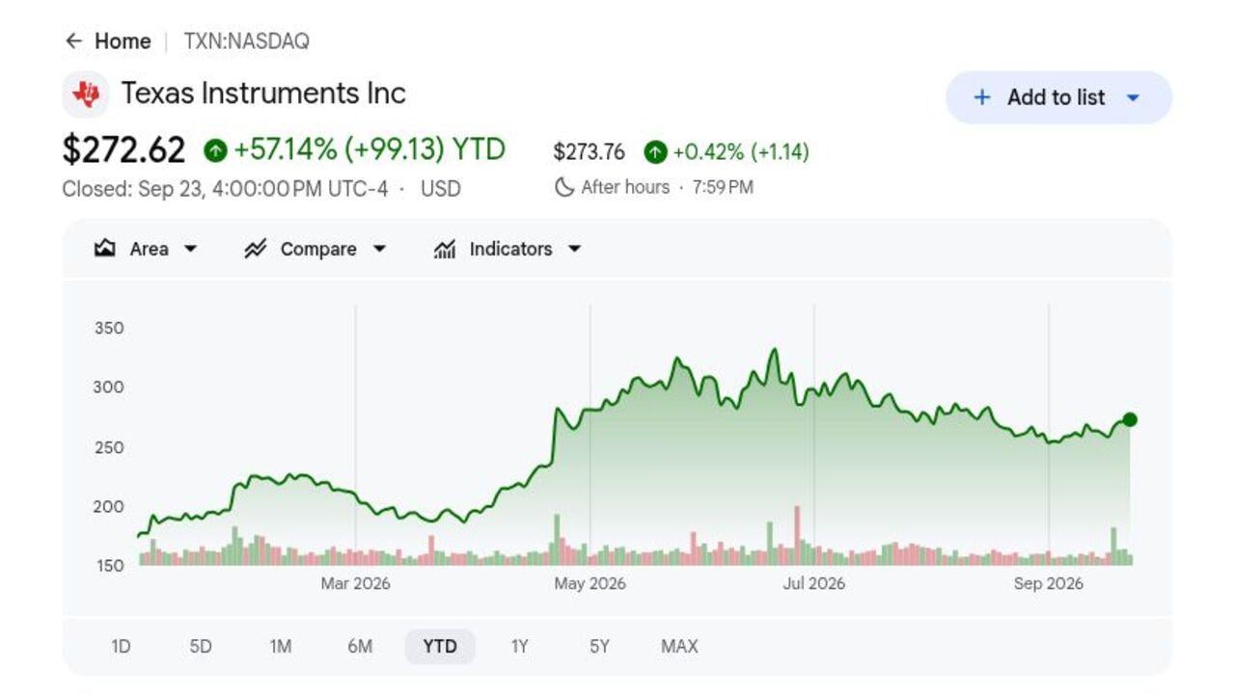Image resolution: width=1235 pixels, height=694 pixels.
Task: Click the Texas Instruments logo icon
Action: tap(86, 94)
